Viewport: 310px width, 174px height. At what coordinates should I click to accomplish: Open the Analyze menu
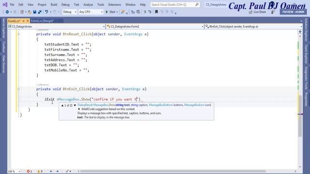[88, 4]
